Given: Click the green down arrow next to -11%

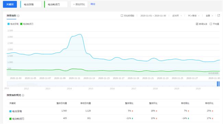Looking at the screenshot, I should [132, 118].
